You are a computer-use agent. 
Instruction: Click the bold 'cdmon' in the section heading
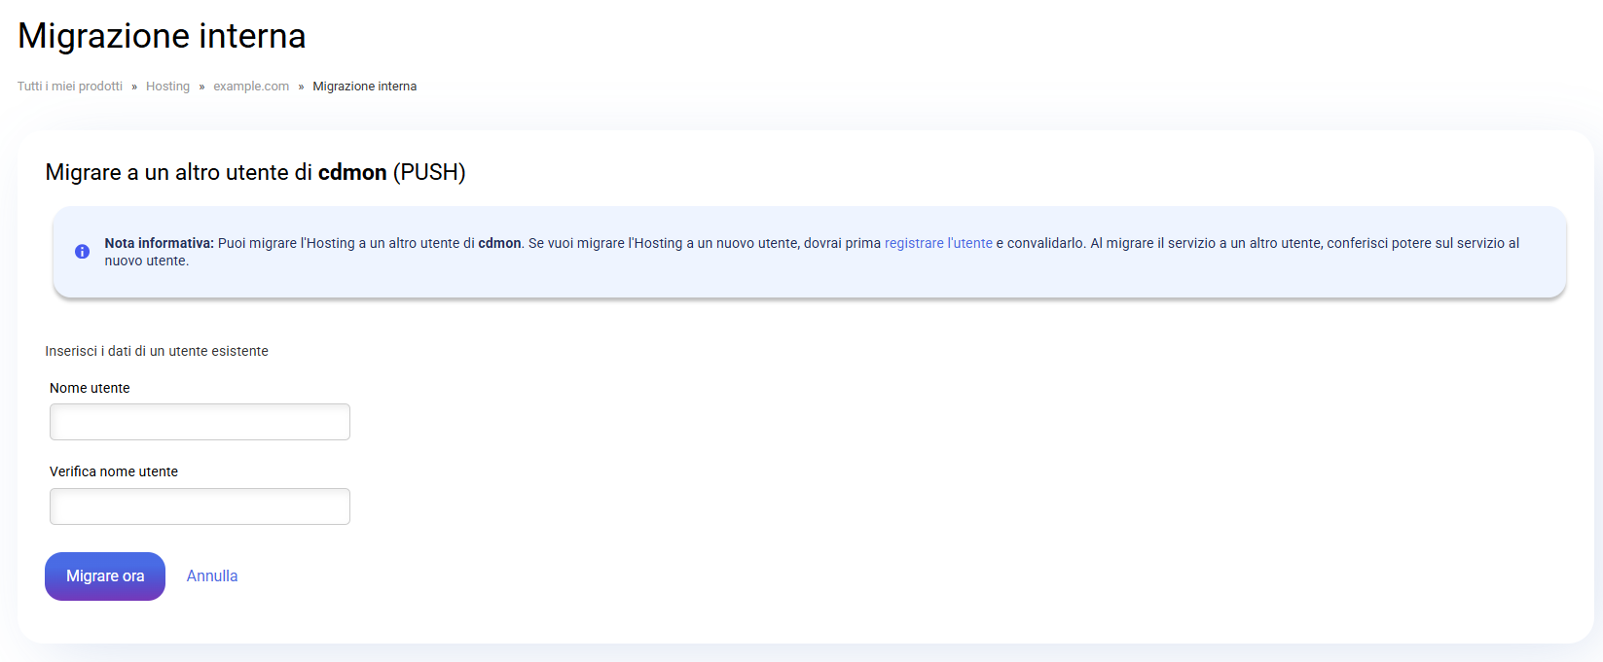point(352,172)
